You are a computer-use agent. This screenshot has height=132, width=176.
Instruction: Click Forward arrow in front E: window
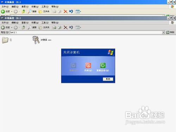[x=15, y=27]
